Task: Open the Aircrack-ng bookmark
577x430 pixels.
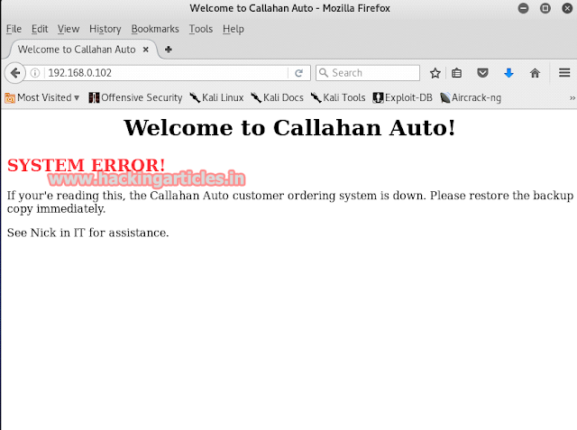Action: pos(471,97)
